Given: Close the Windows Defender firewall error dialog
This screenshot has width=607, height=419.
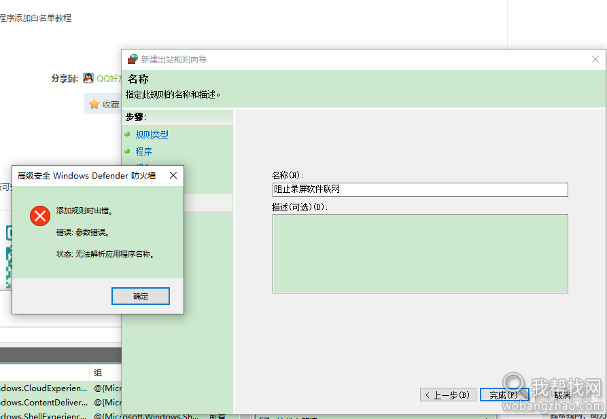Looking at the screenshot, I should (x=173, y=175).
